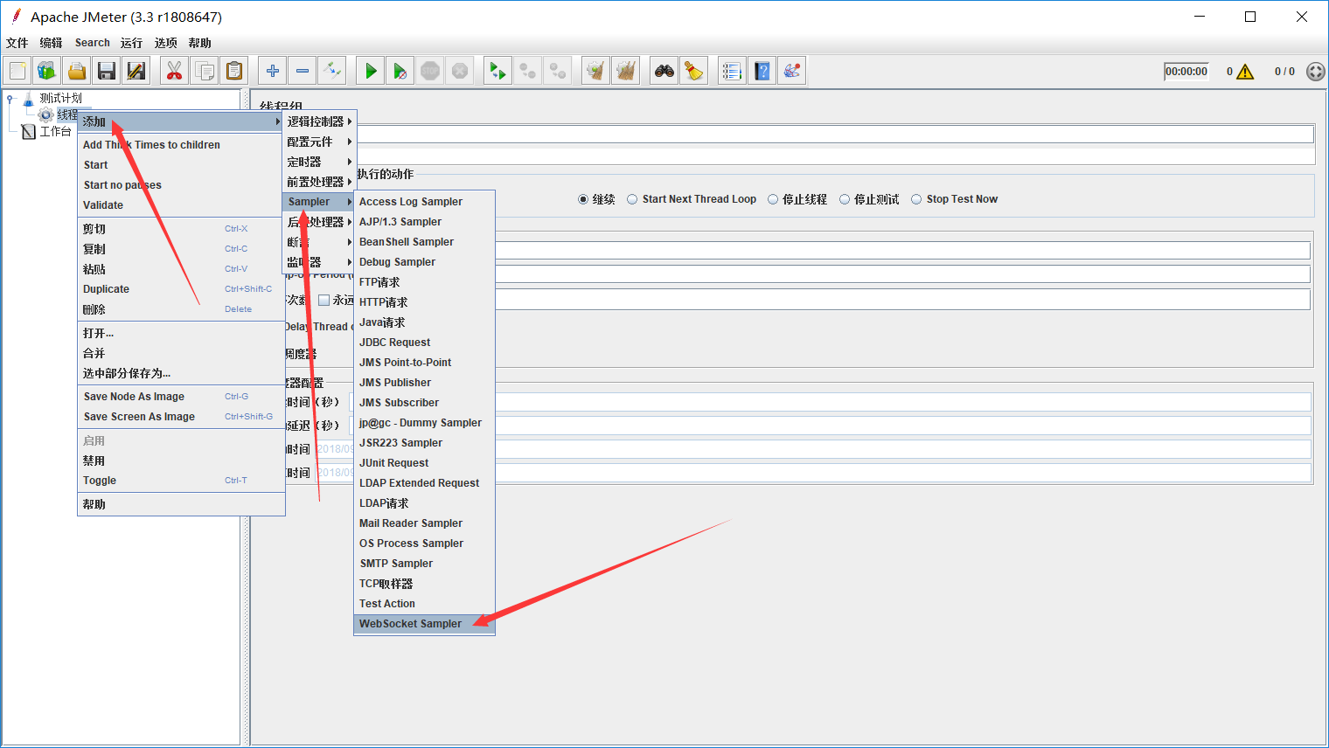Image resolution: width=1329 pixels, height=748 pixels.
Task: Click the Save As toolbar icon
Action: 136,71
